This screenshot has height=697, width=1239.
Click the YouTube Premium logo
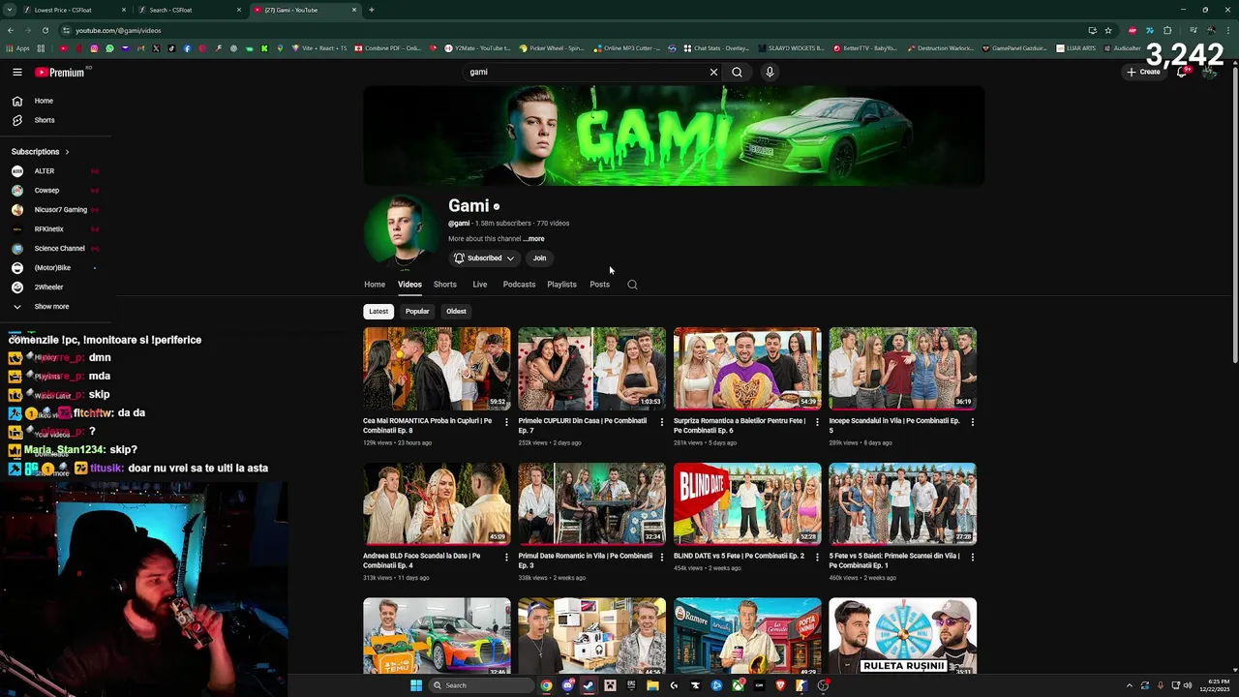[x=60, y=73]
